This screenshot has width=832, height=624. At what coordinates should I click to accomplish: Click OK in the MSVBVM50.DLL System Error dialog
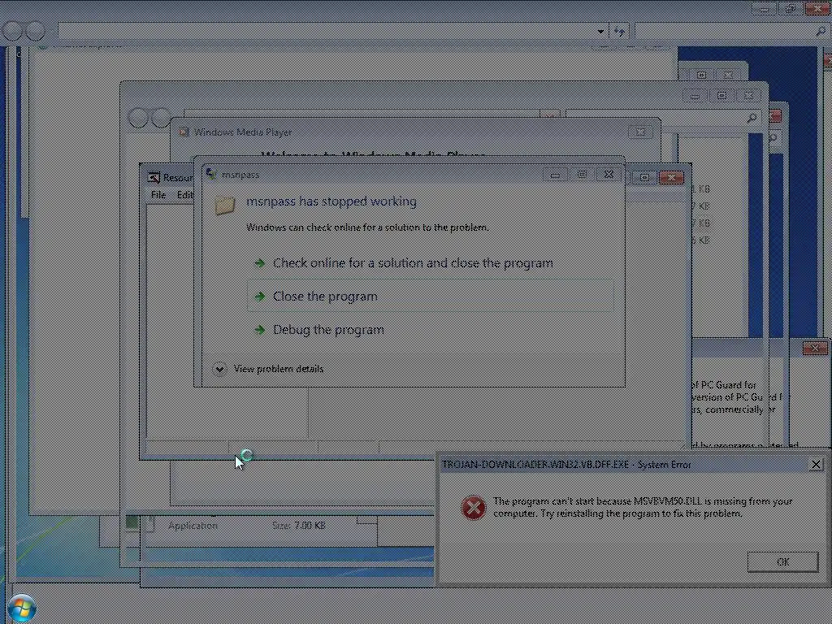(x=782, y=562)
